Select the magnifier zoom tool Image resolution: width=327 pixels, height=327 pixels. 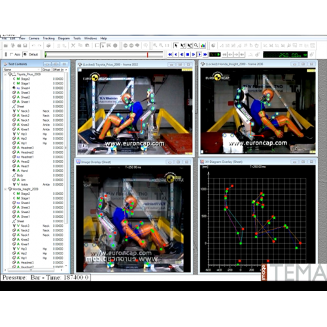point(196,45)
